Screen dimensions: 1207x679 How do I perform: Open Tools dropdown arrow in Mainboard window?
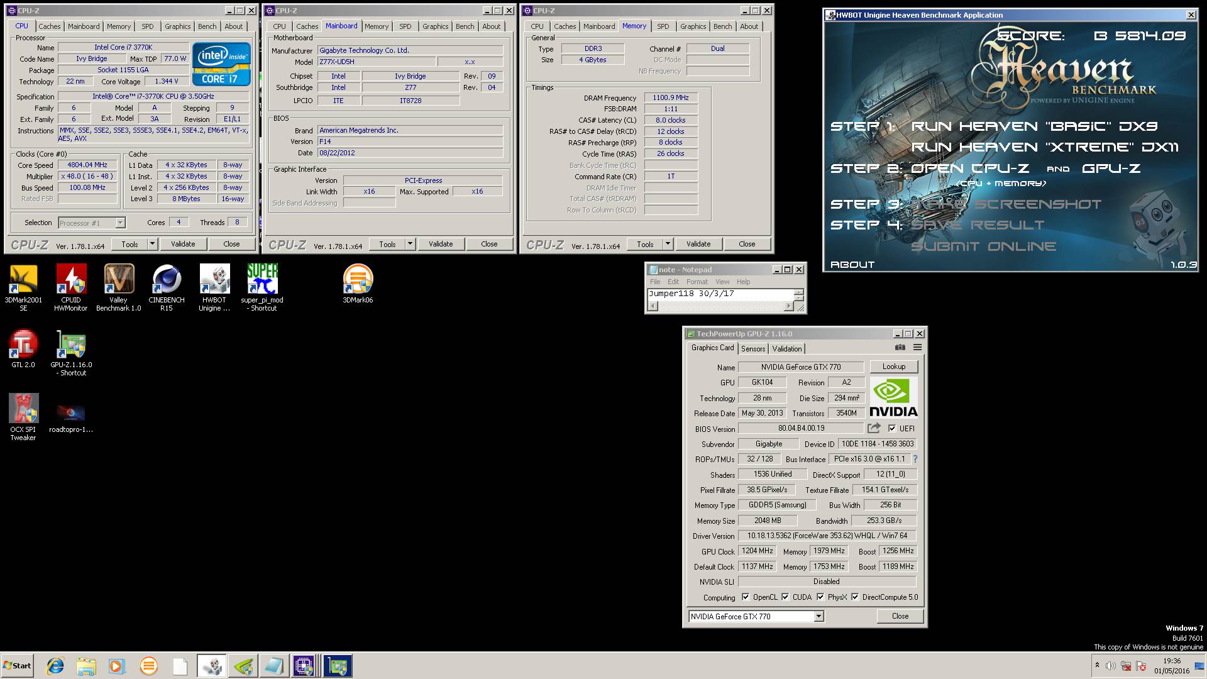pyautogui.click(x=410, y=244)
